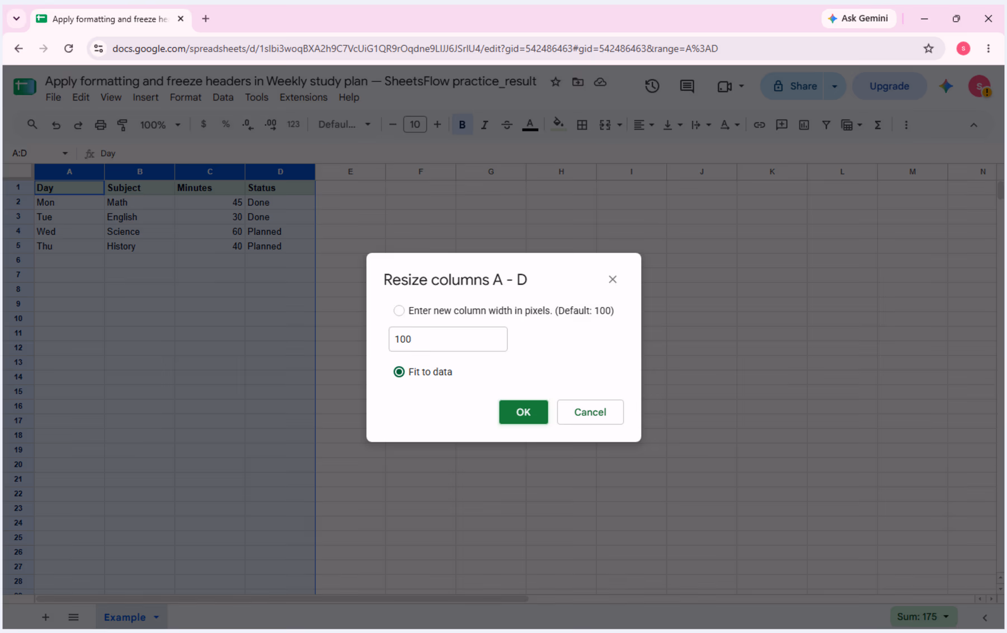
Task: Click the print icon
Action: tap(100, 125)
